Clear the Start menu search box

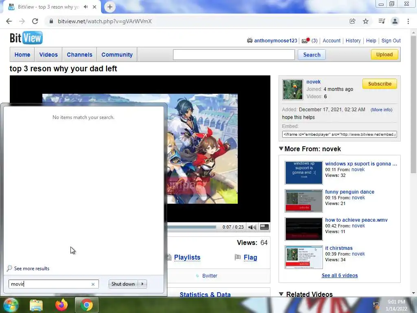[93, 284]
